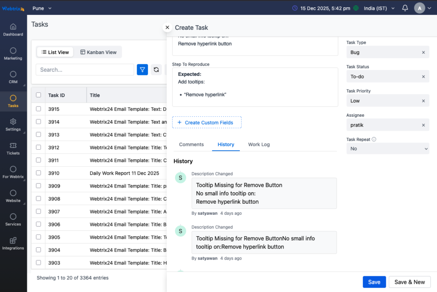Switch to the Comments tab

(191, 145)
